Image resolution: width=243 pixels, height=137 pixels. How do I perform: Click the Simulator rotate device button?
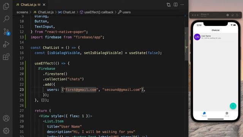[237, 15]
